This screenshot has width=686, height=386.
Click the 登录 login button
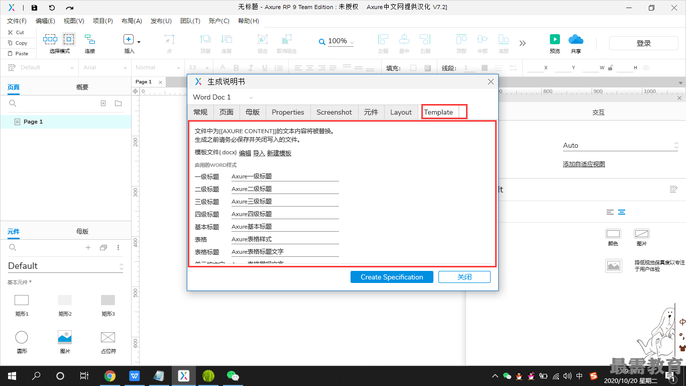point(643,43)
